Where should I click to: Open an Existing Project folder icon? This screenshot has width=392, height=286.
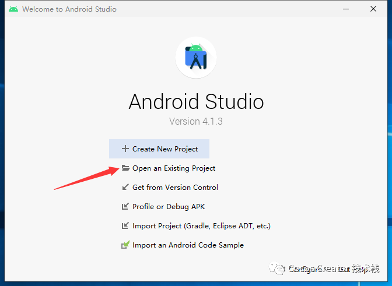[x=125, y=168]
